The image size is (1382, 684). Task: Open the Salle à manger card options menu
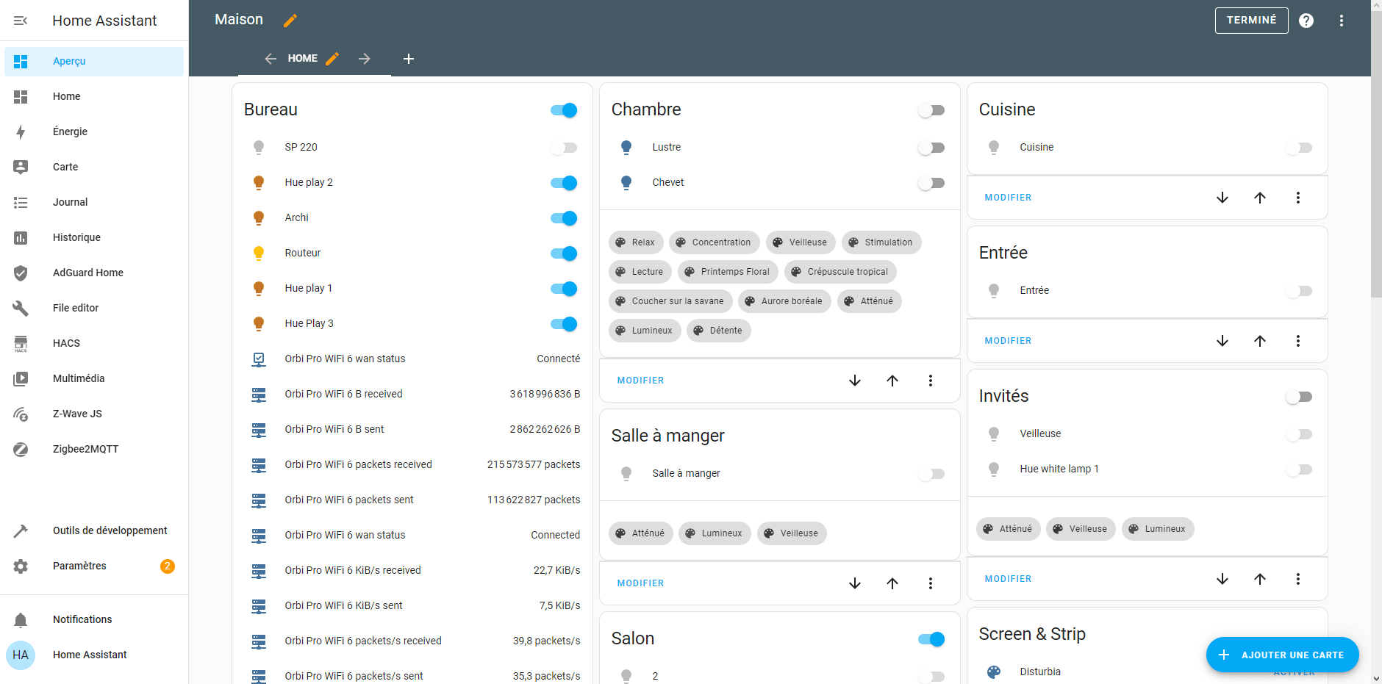point(930,583)
